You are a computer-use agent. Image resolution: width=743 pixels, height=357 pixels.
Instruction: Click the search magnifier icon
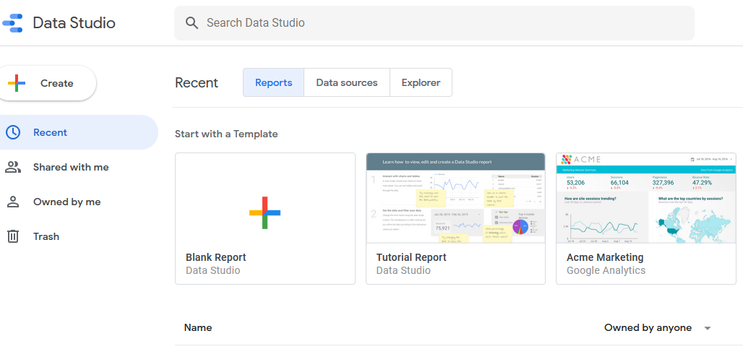tap(192, 22)
